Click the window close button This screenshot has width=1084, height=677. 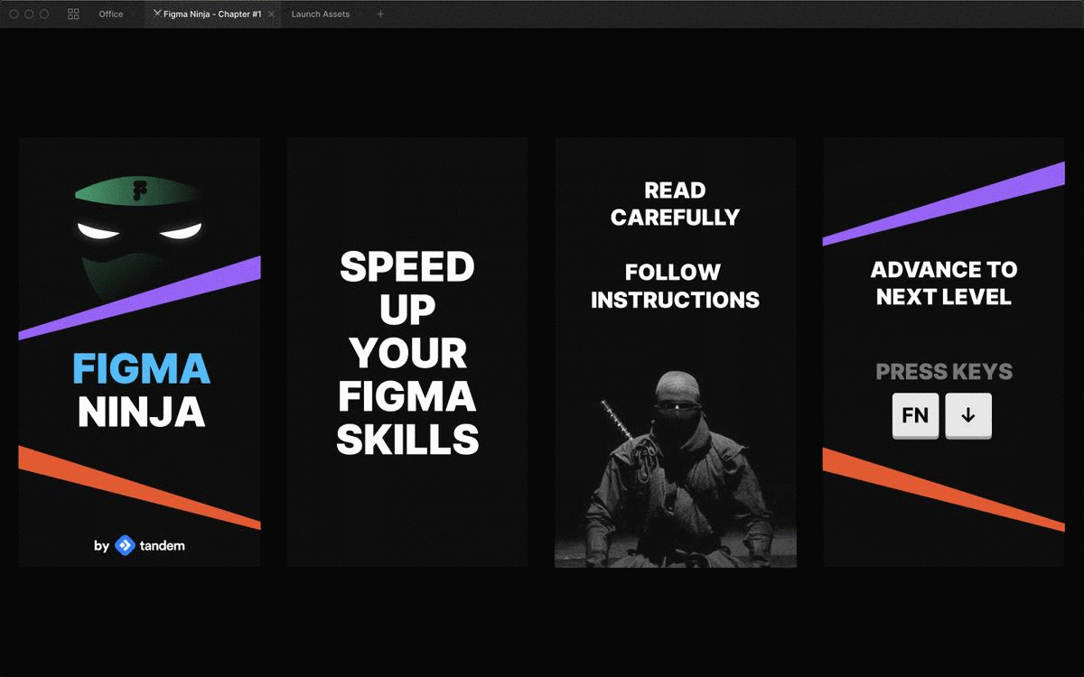tap(14, 14)
